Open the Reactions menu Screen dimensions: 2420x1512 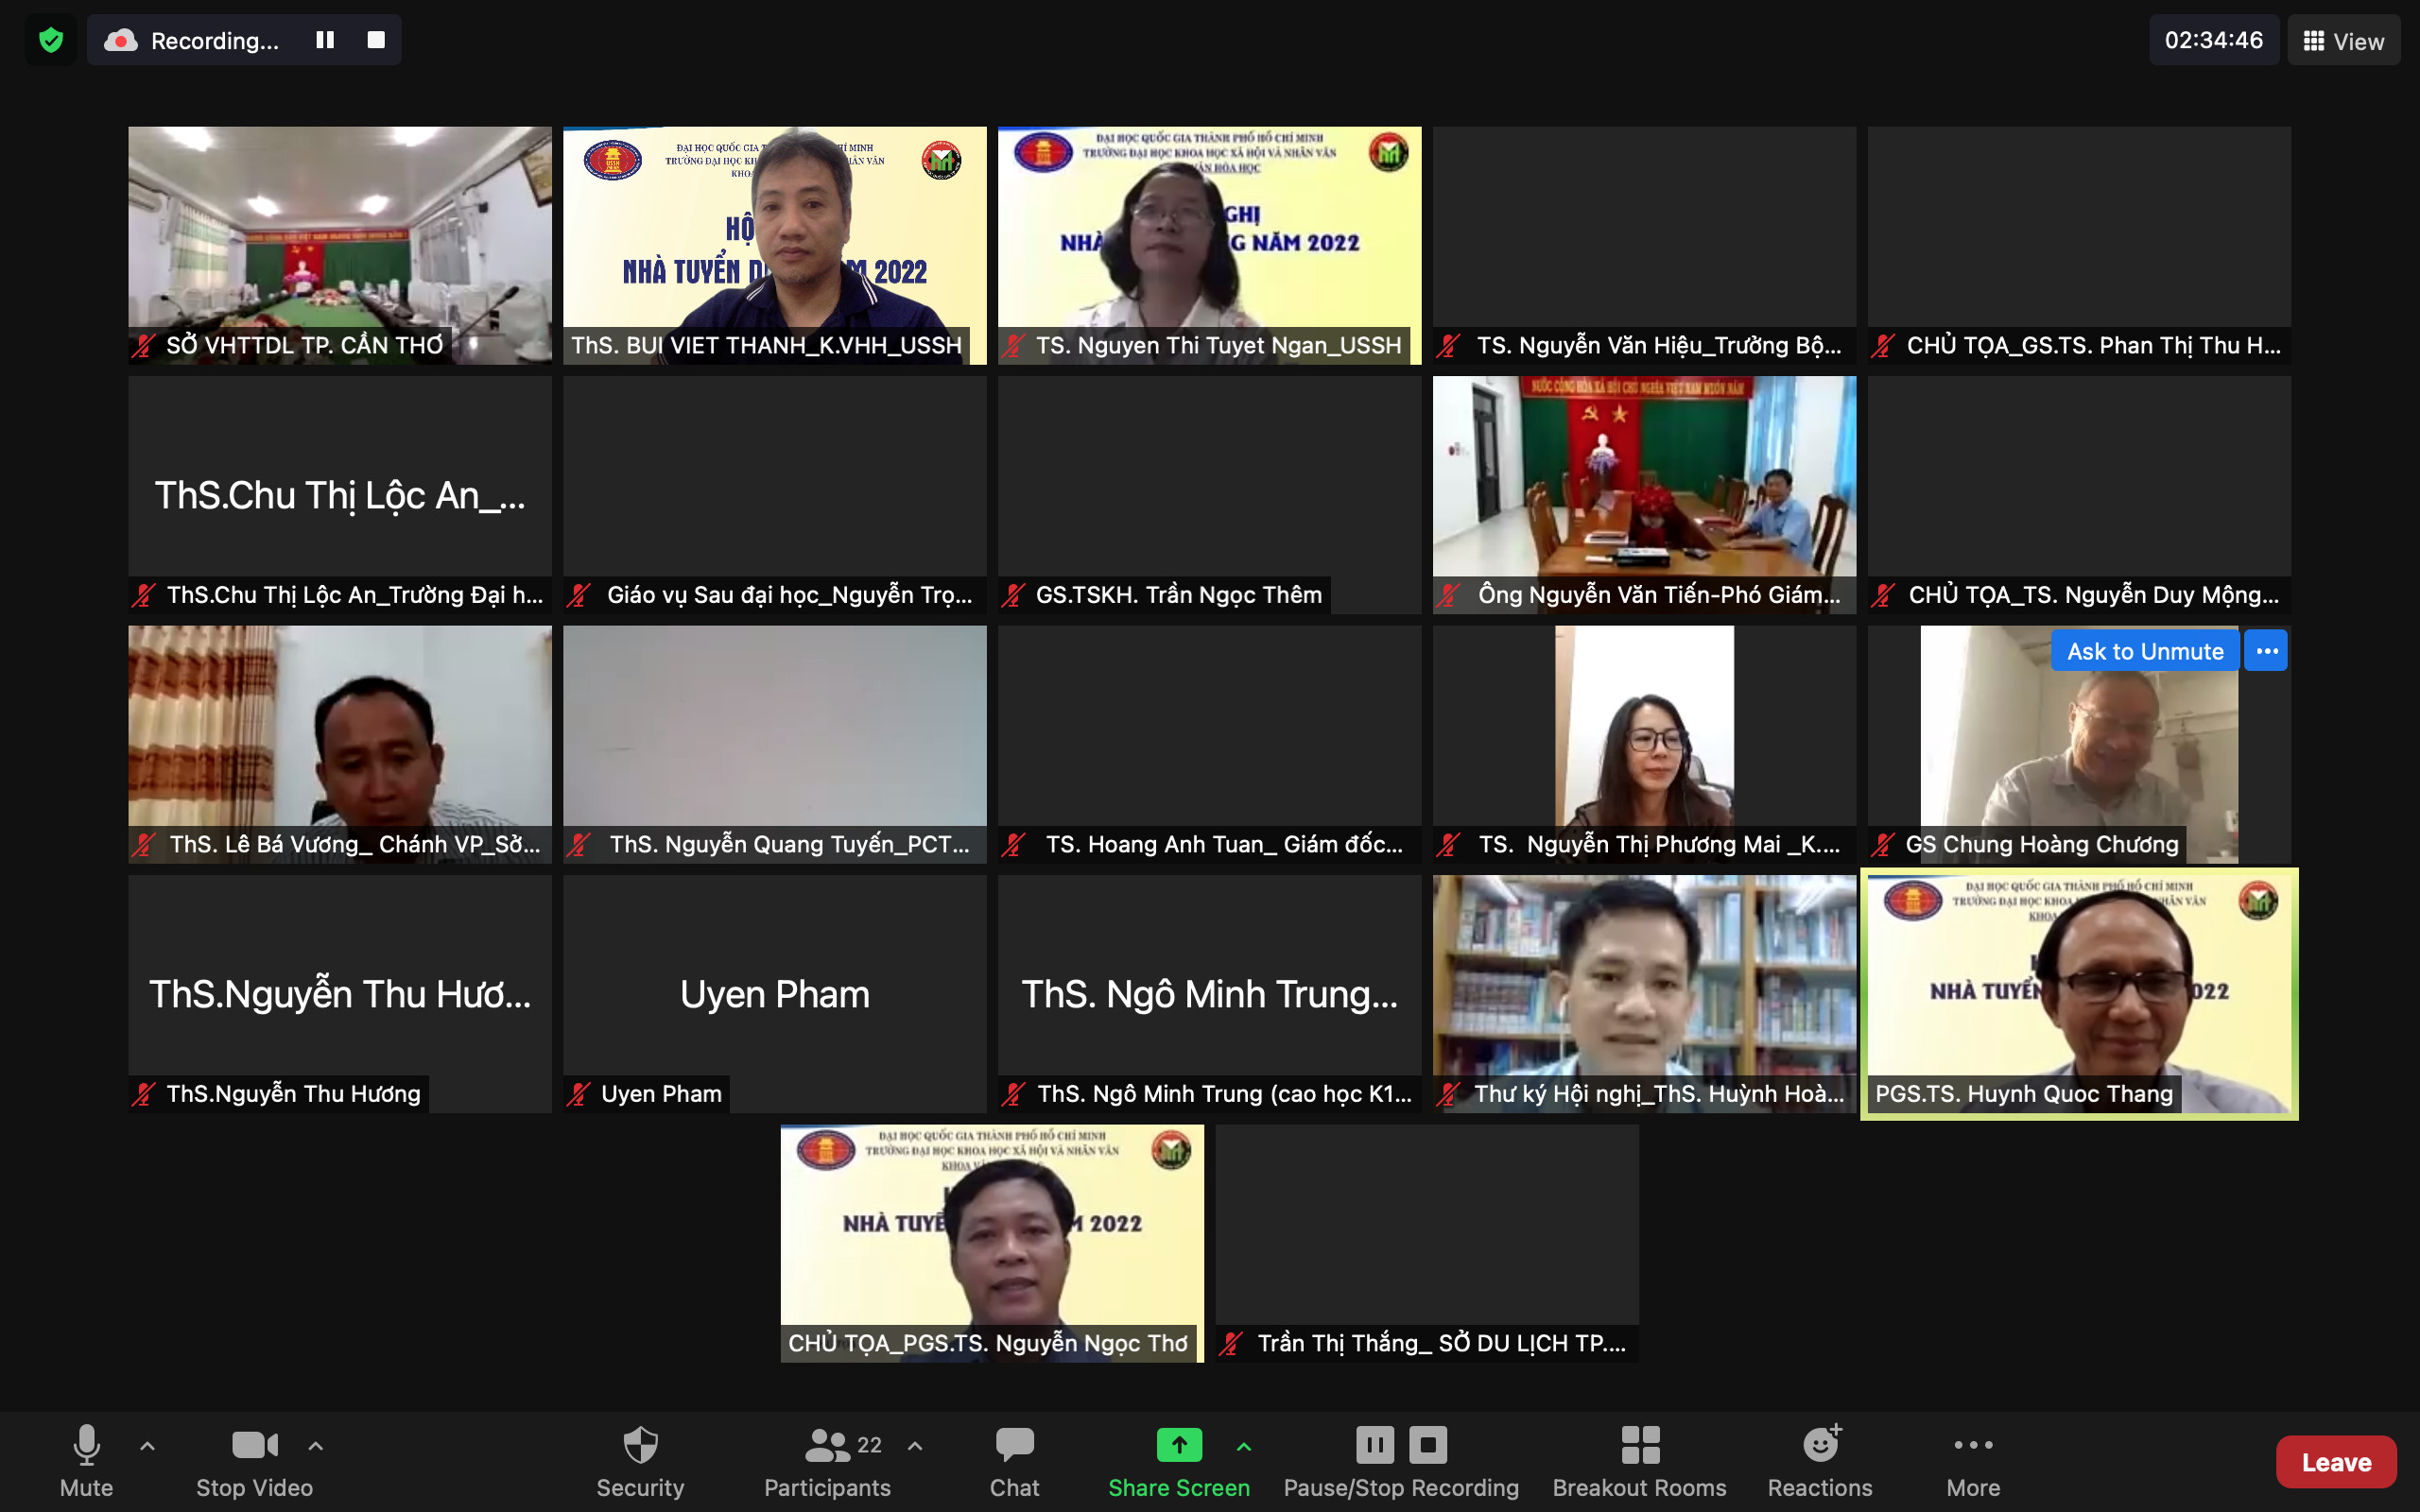(x=1820, y=1461)
